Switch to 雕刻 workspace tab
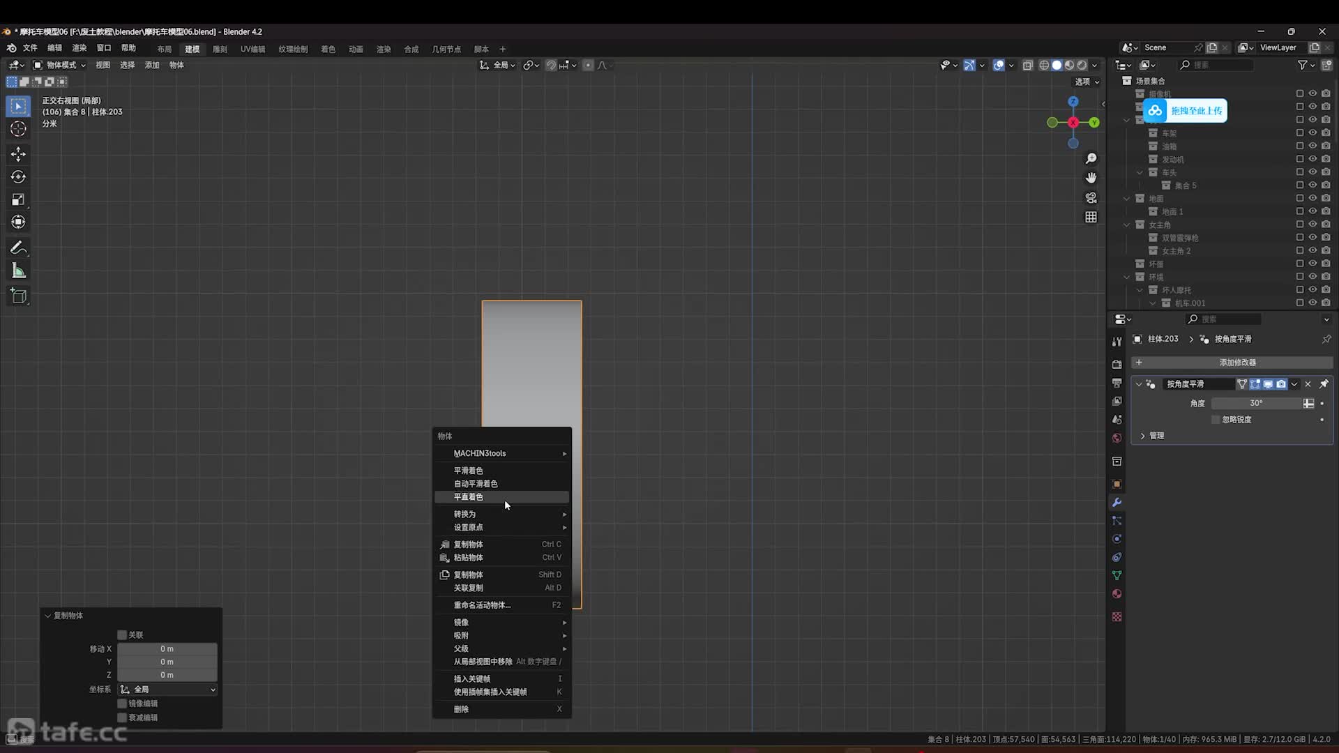 pyautogui.click(x=220, y=50)
